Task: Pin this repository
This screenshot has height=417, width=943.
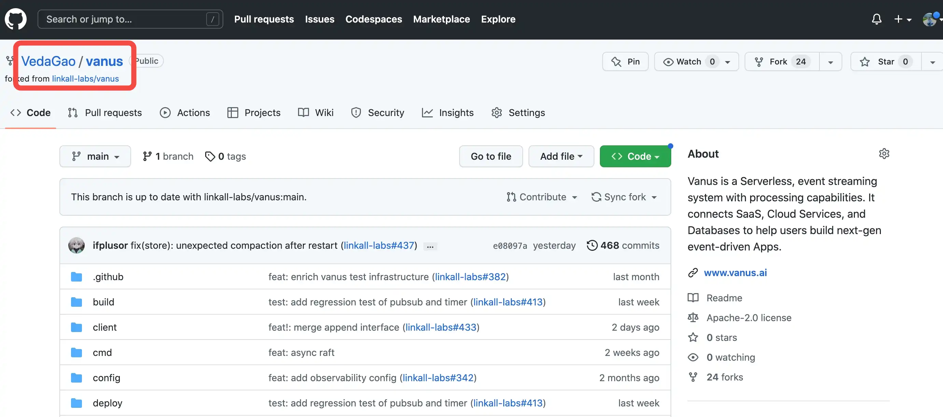Action: (x=625, y=61)
